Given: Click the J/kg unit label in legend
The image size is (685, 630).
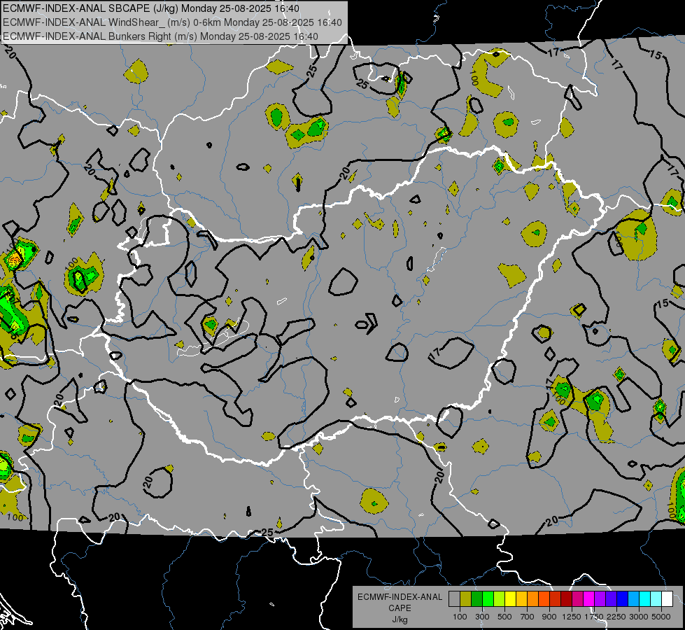Looking at the screenshot, I should pos(400,619).
